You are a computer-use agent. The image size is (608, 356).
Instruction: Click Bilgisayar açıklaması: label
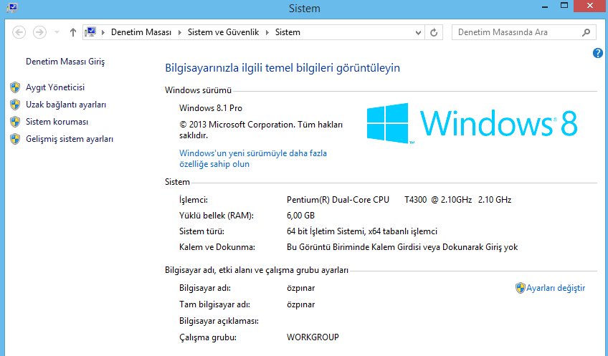pos(219,321)
